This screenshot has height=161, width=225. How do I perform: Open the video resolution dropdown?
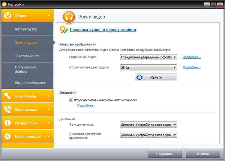tap(148, 57)
